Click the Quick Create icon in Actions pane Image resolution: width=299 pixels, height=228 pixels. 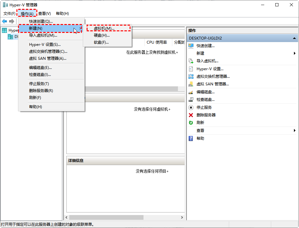tap(191, 46)
